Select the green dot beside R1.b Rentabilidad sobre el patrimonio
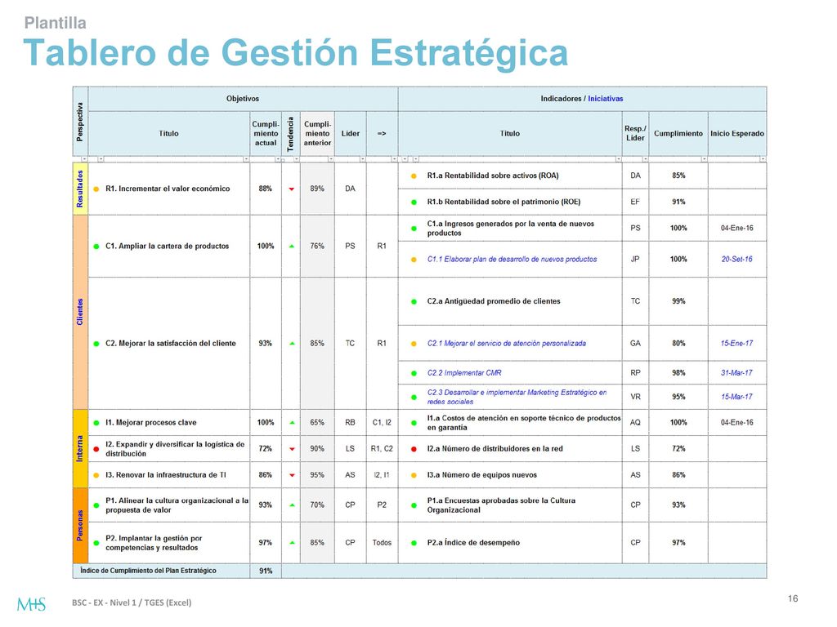The width and height of the screenshot is (837, 627). (x=414, y=202)
